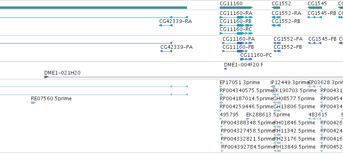Viewport: 343px width, 153px height.
Task: Select EST RH01846.5prime
Action: coord(295,123)
